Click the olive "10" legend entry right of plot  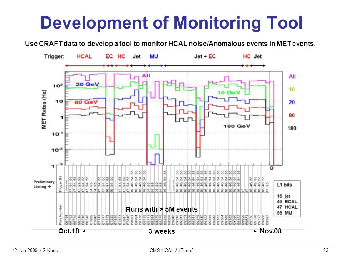(292, 89)
